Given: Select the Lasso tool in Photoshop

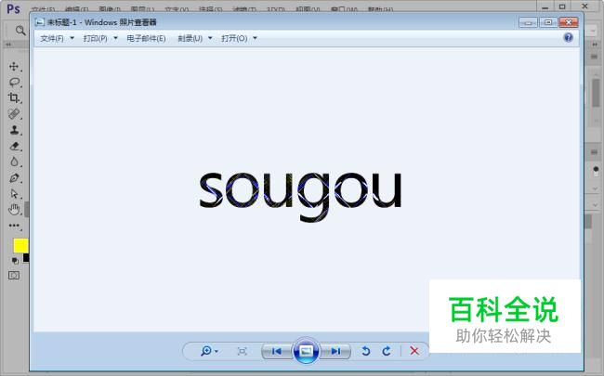Looking at the screenshot, I should (14, 82).
